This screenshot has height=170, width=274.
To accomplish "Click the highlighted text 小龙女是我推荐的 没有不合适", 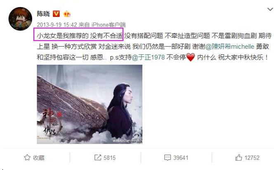I will pos(80,35).
